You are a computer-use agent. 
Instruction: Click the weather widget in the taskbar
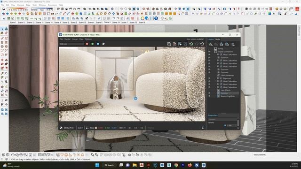11,165
